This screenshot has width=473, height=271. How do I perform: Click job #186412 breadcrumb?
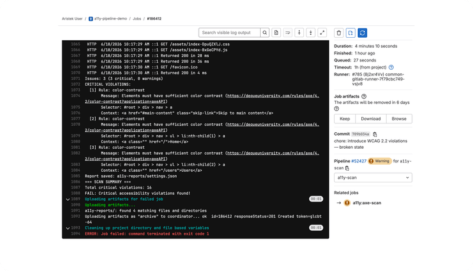[154, 19]
